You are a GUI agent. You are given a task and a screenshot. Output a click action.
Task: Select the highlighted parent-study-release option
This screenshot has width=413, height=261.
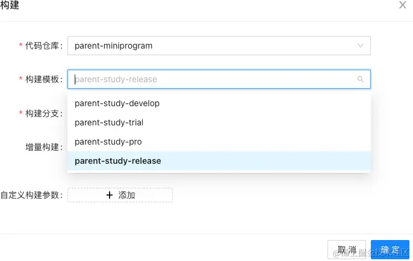[118, 161]
